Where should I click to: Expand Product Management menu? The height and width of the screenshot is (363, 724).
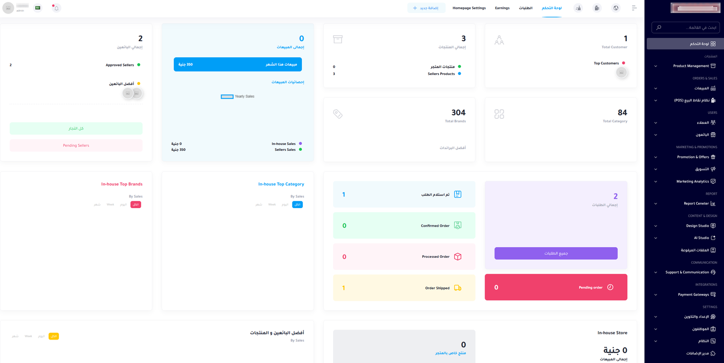pyautogui.click(x=655, y=66)
